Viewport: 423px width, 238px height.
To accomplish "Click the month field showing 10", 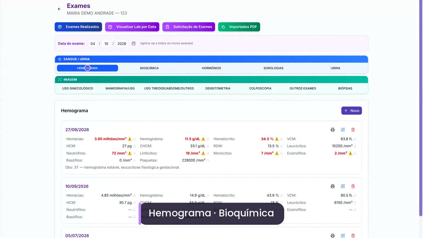I will pos(106,43).
